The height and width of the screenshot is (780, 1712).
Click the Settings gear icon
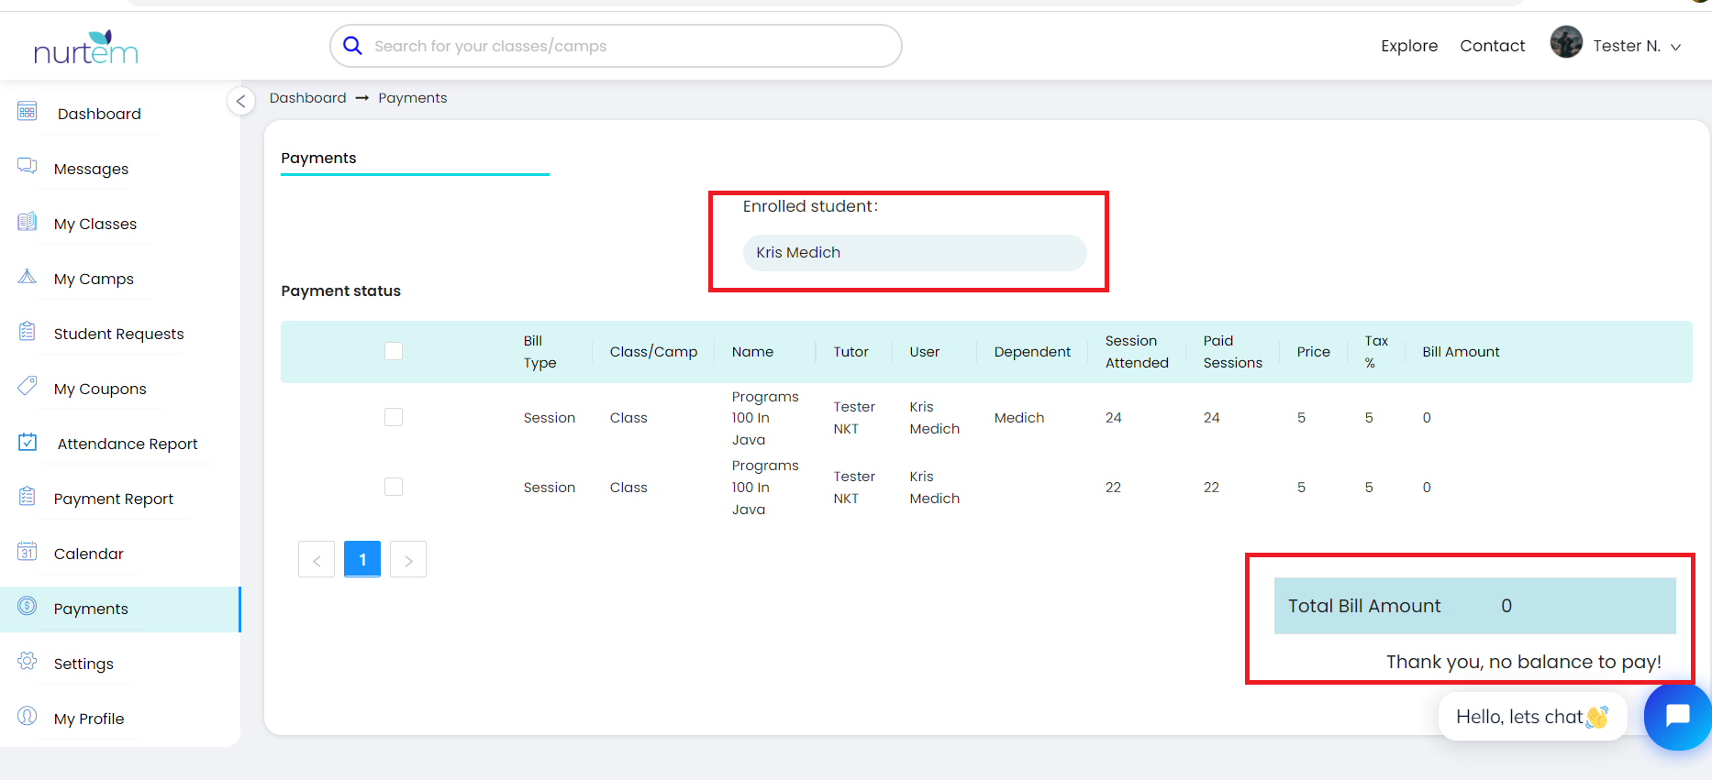point(28,661)
